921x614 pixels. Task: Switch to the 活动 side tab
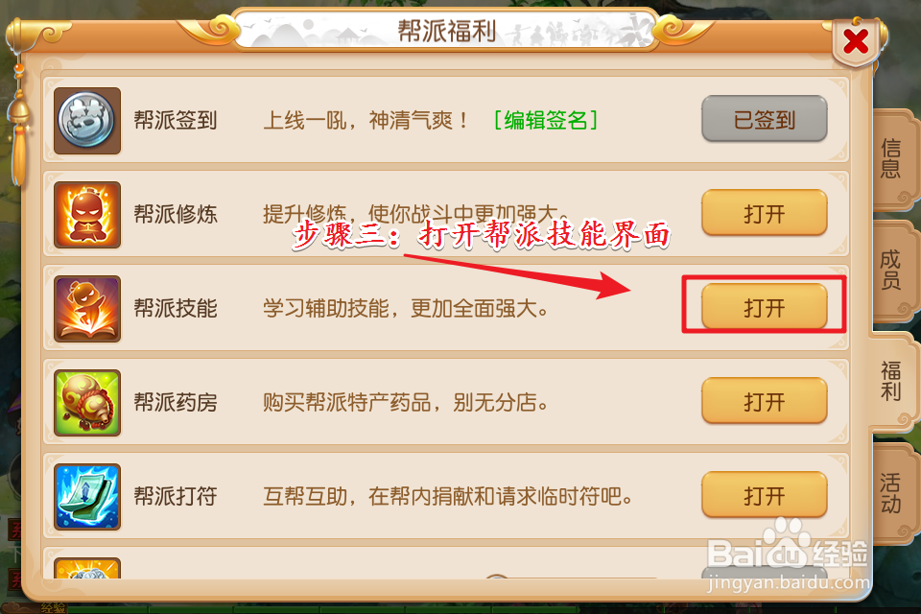point(891,493)
